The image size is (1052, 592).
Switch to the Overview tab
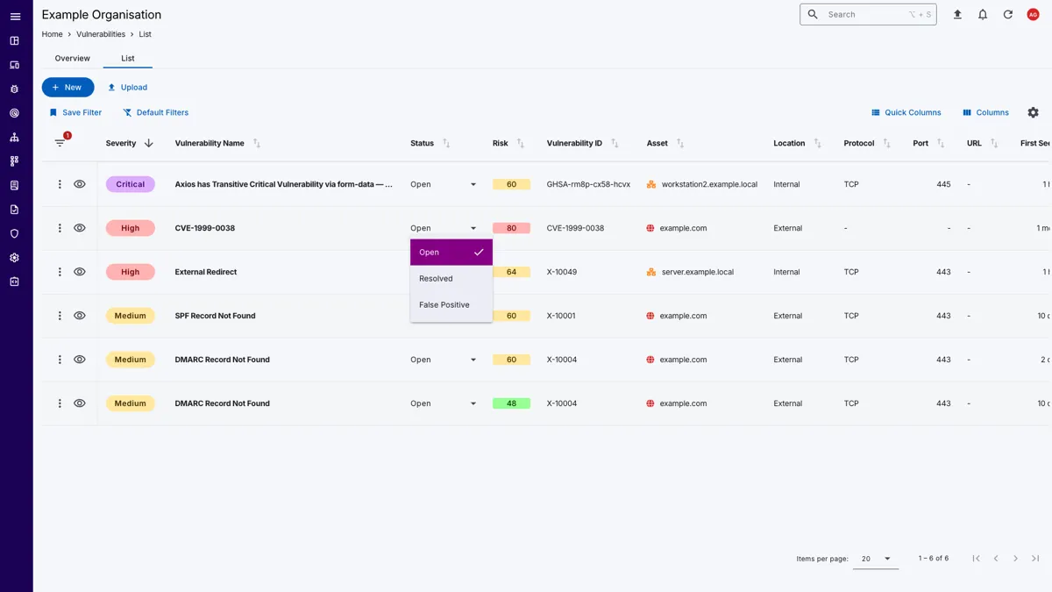pyautogui.click(x=72, y=59)
